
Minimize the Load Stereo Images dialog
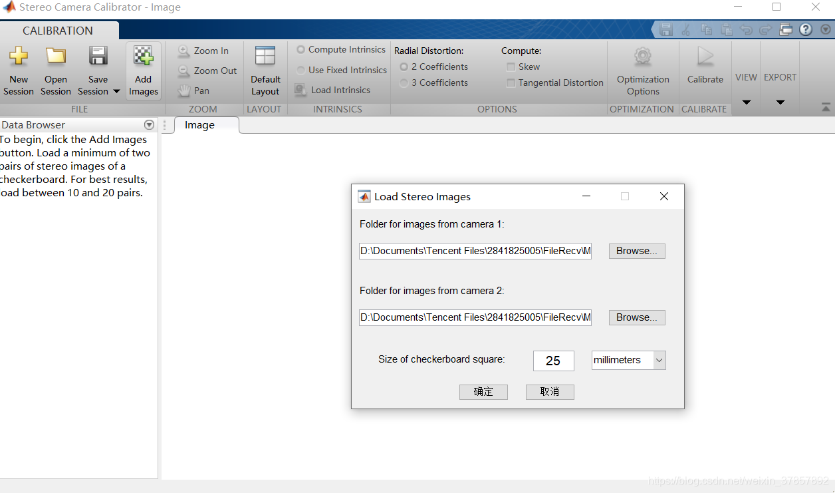pos(586,196)
